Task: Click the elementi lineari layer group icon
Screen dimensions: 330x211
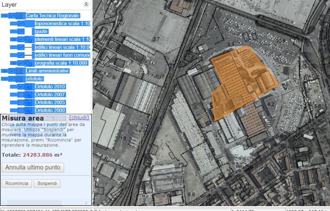Action: [x=28, y=39]
